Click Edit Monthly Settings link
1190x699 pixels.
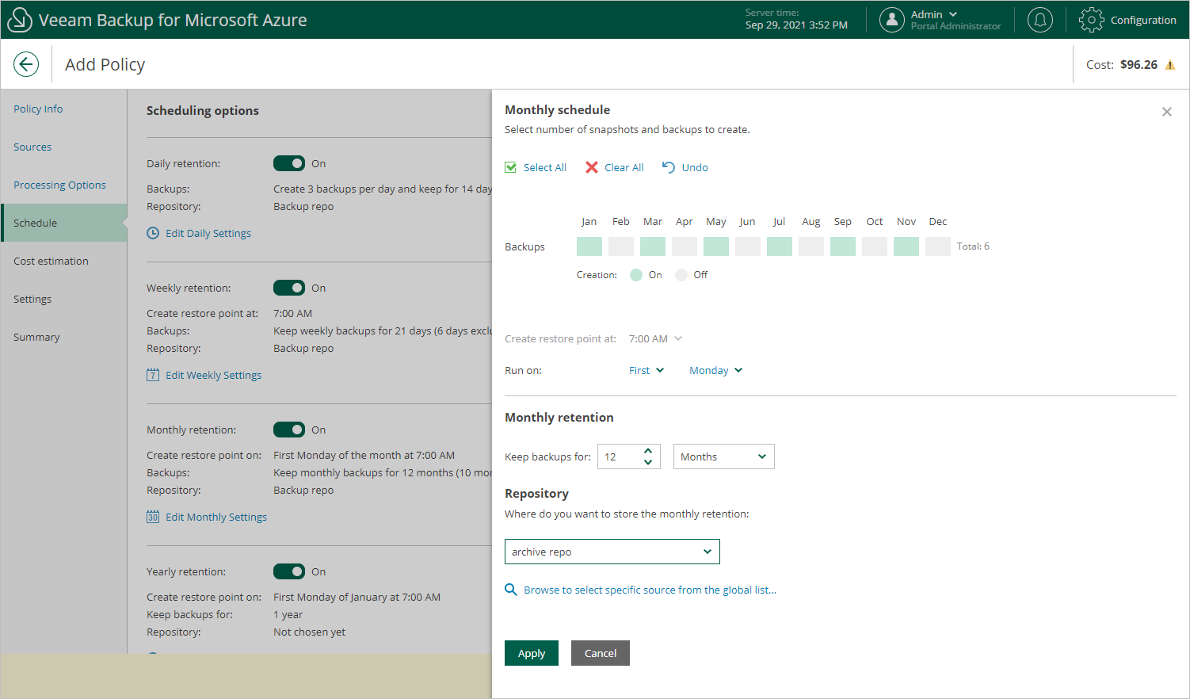[x=216, y=517]
